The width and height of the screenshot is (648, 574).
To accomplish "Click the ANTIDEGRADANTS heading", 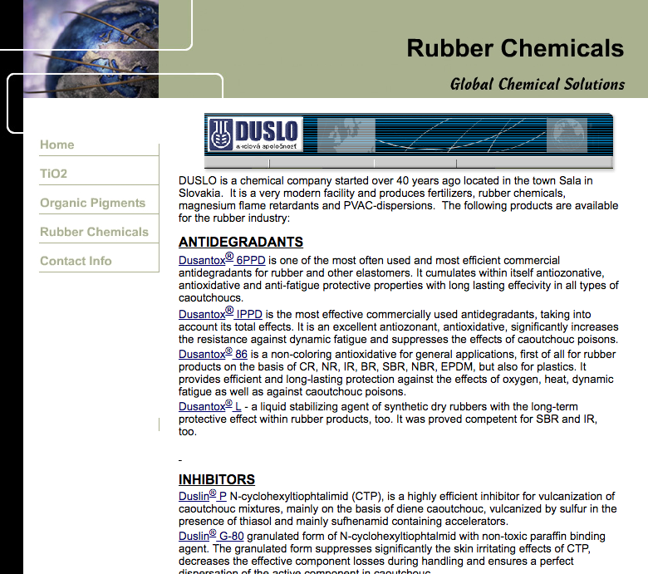I will [241, 242].
